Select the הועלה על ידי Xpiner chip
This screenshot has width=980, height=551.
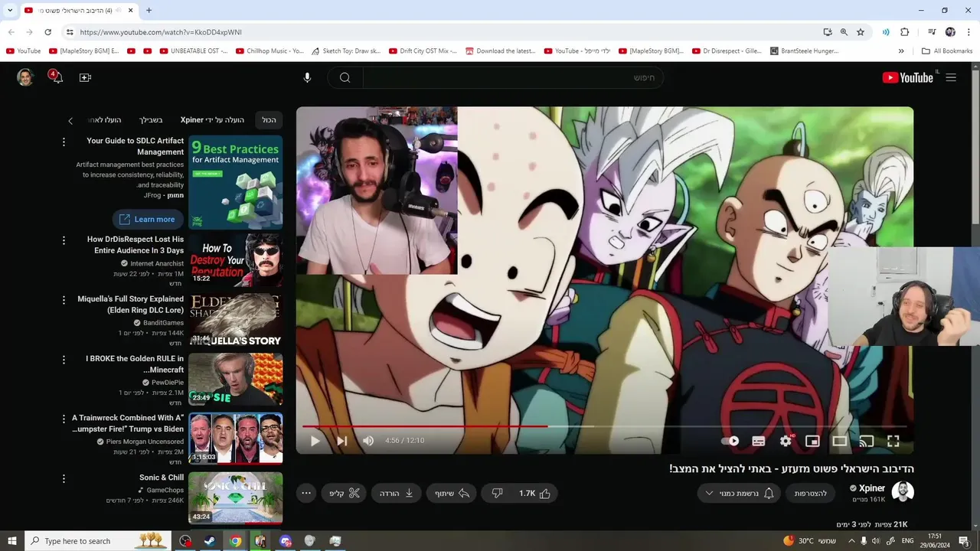213,120
